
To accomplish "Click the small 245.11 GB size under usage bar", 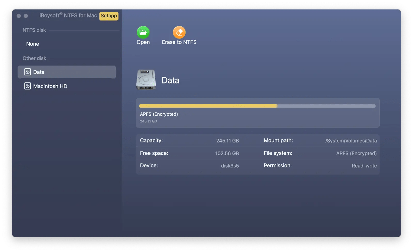I will pyautogui.click(x=148, y=121).
